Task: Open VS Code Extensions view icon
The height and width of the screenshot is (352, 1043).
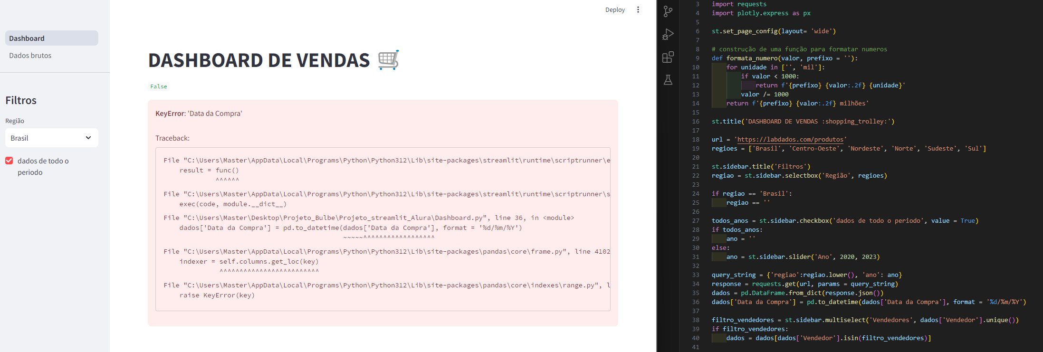Action: click(668, 57)
